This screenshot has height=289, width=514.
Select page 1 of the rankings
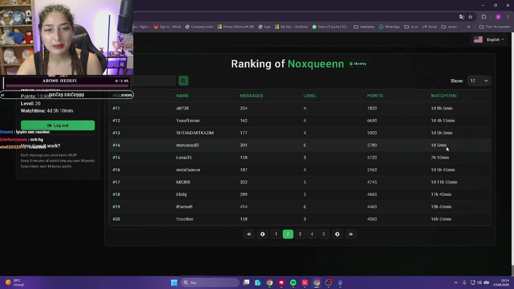coord(276,234)
